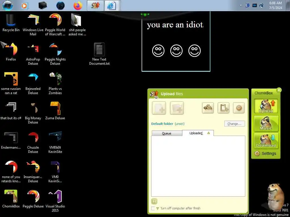Click the flag notification tray icon

coord(248,6)
